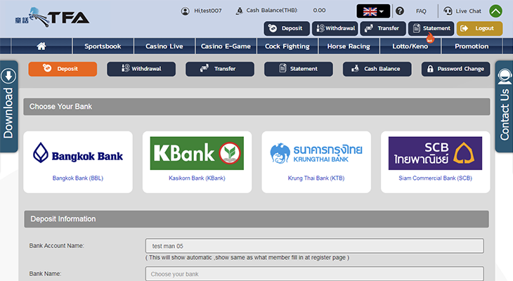Click the Bangkok Bank (BBL) link text
The image size is (513, 281).
point(78,178)
